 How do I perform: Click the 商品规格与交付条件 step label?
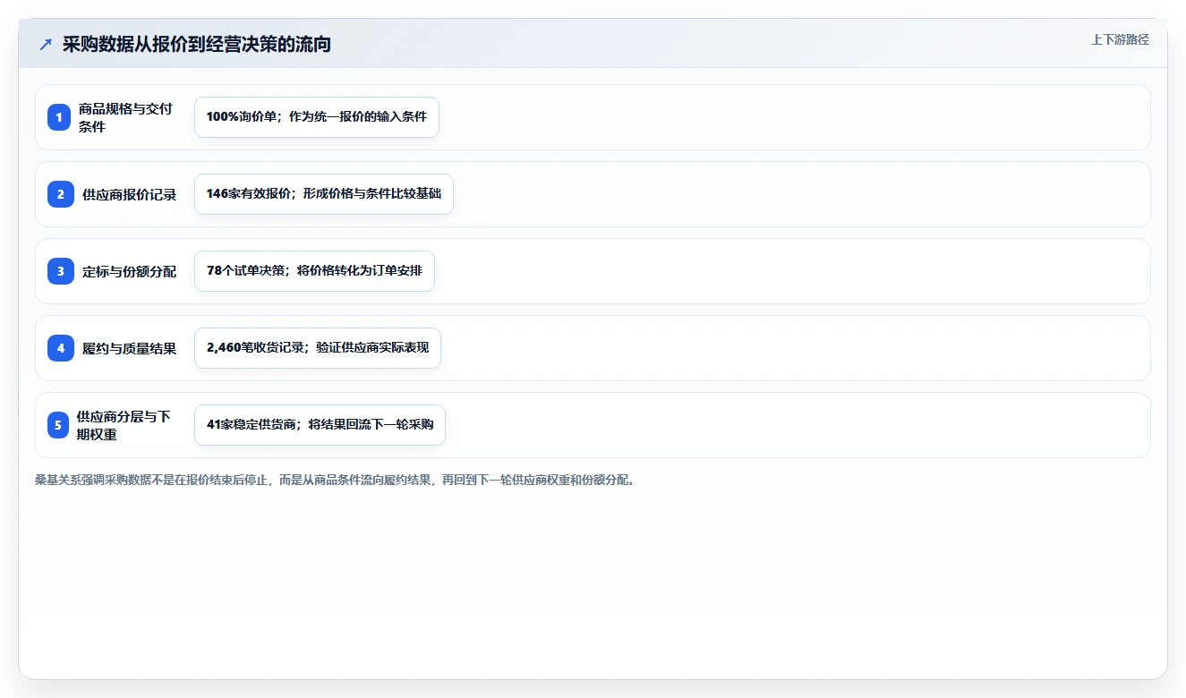click(x=125, y=117)
